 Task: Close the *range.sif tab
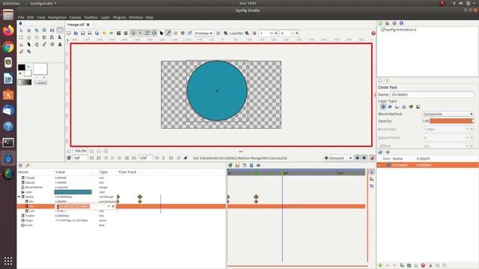pyautogui.click(x=88, y=25)
